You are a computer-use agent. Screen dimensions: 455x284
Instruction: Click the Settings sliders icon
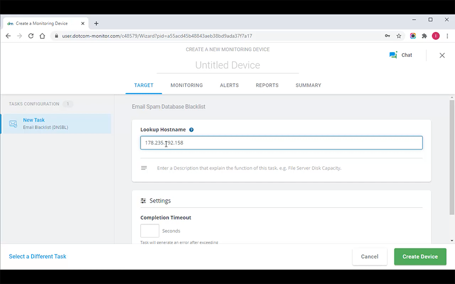(142, 200)
